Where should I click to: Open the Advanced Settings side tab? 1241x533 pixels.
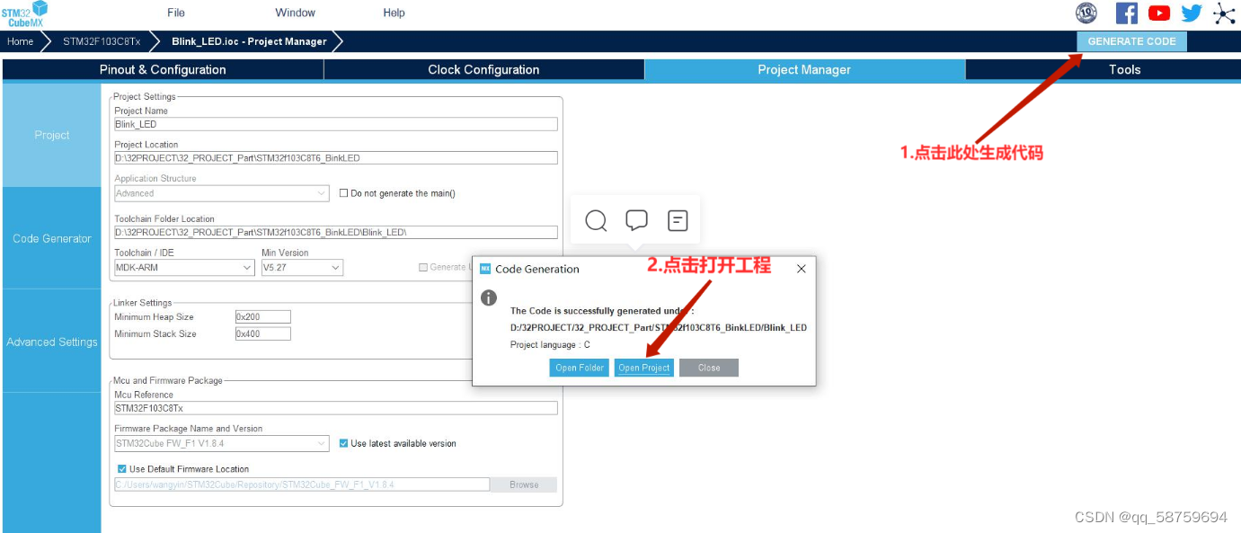[x=52, y=342]
